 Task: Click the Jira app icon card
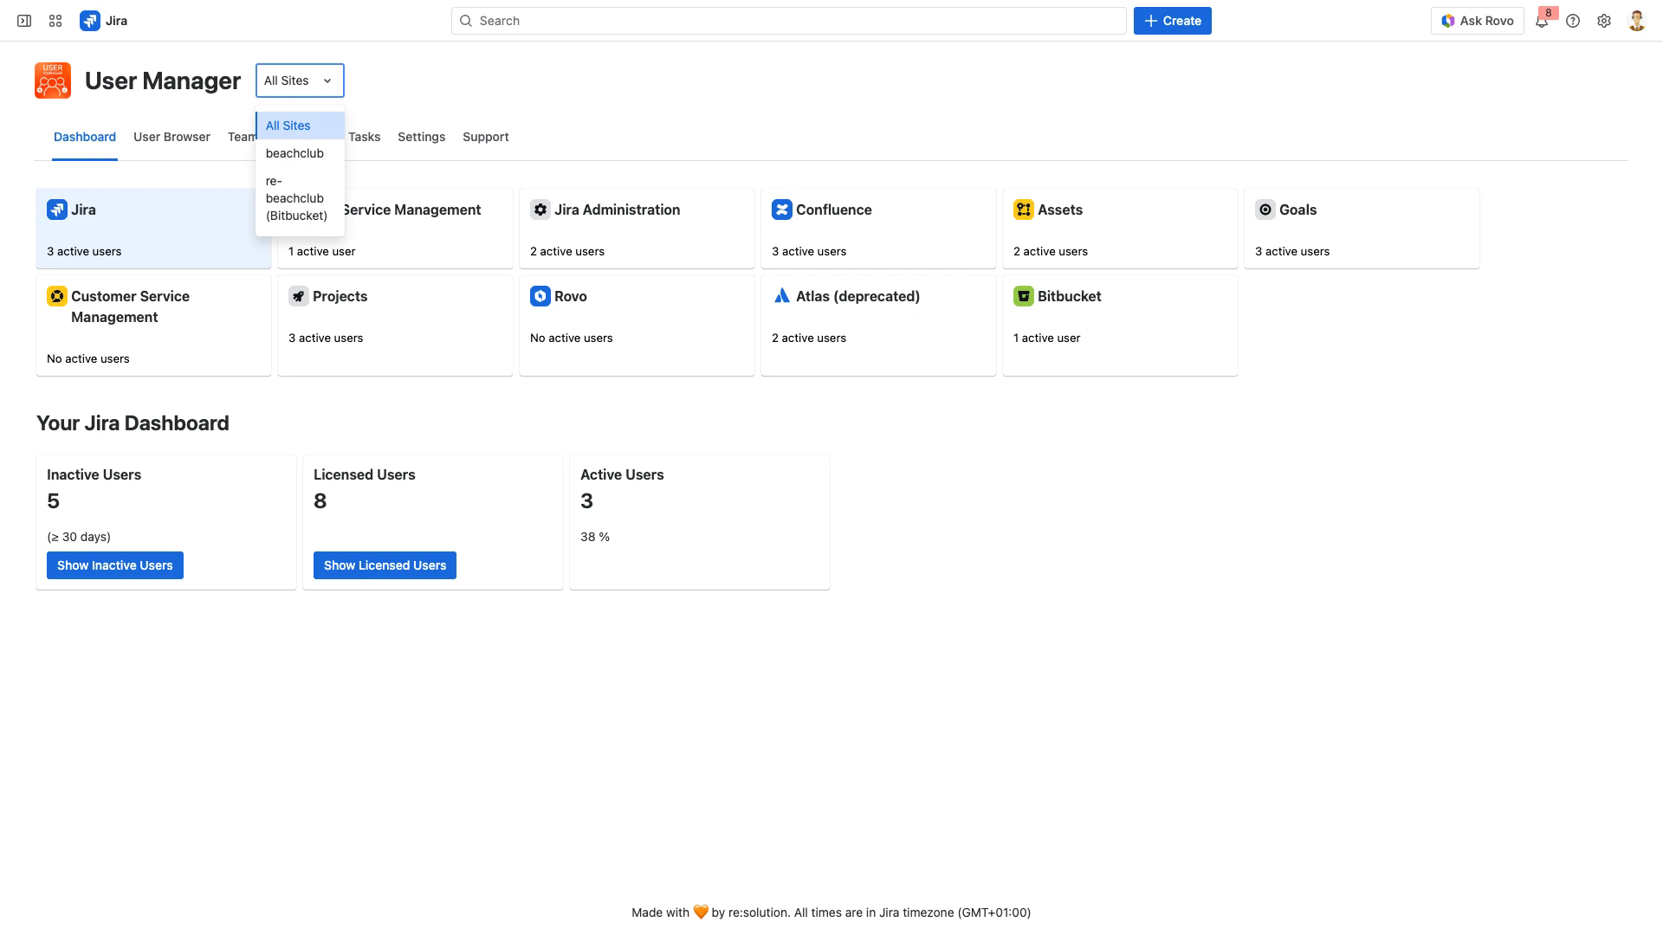click(56, 210)
